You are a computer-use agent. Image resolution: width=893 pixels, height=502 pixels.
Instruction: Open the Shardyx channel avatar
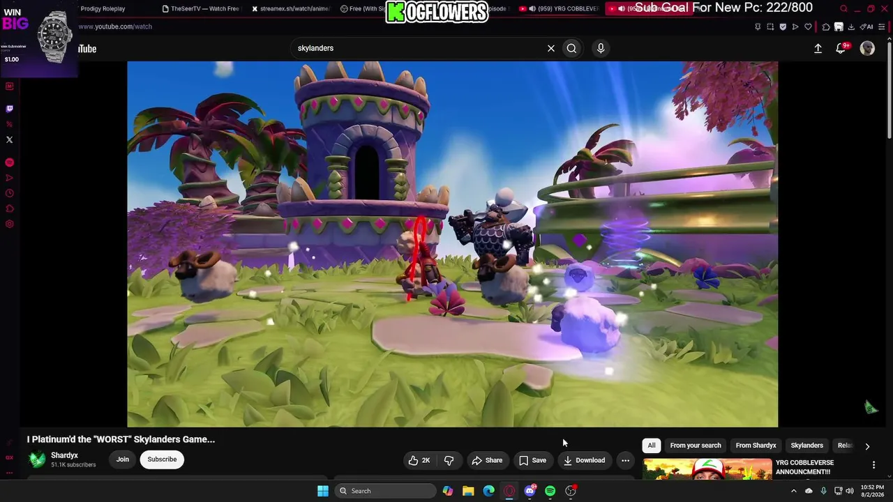(36, 460)
